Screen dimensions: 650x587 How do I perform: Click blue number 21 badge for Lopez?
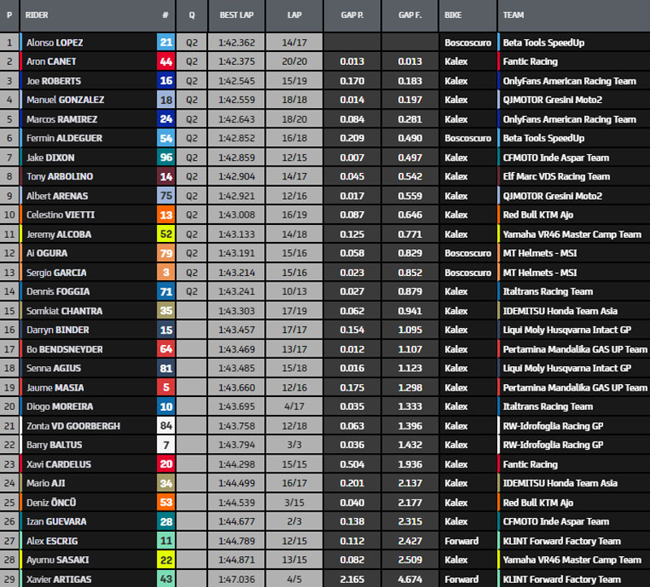(166, 42)
